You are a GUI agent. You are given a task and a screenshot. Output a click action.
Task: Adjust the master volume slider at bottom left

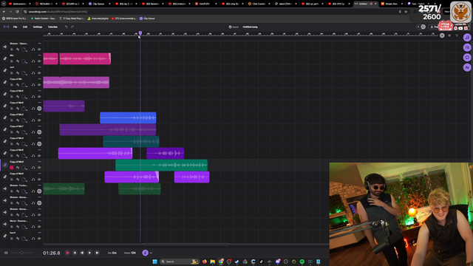[x=21, y=253]
